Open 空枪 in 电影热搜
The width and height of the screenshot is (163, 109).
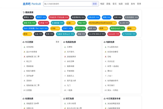point(109,56)
